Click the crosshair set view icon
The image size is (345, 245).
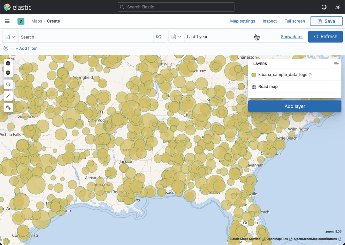tap(8, 84)
